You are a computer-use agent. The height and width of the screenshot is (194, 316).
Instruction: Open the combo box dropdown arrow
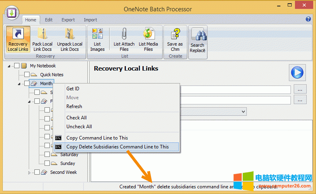[x=243, y=111]
